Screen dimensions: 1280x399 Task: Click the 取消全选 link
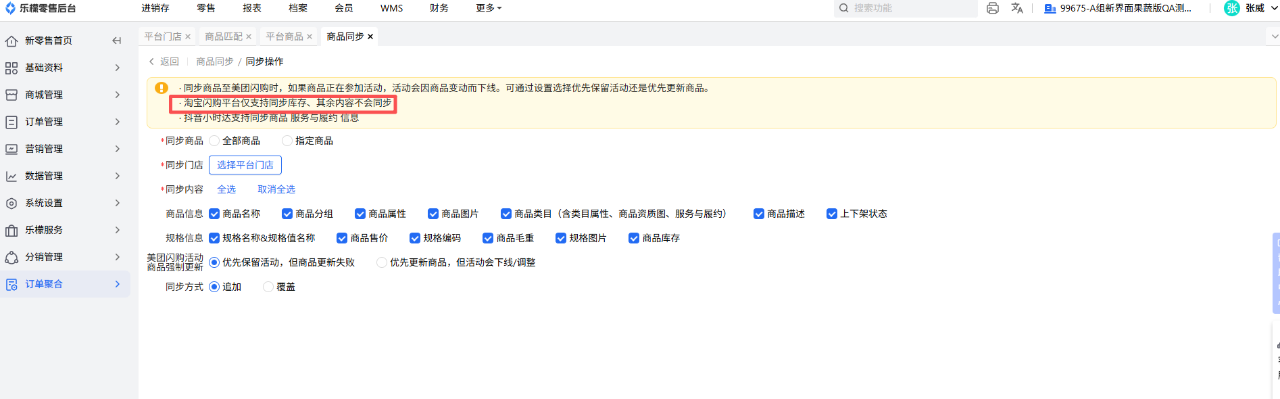click(276, 189)
